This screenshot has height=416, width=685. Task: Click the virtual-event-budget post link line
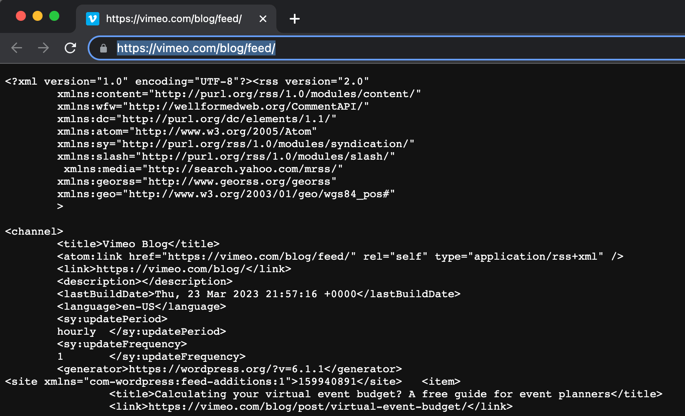pos(311,406)
